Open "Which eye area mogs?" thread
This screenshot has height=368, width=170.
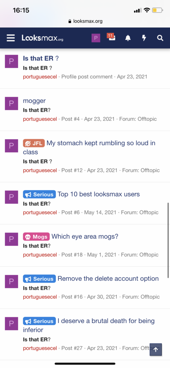tap(85, 236)
